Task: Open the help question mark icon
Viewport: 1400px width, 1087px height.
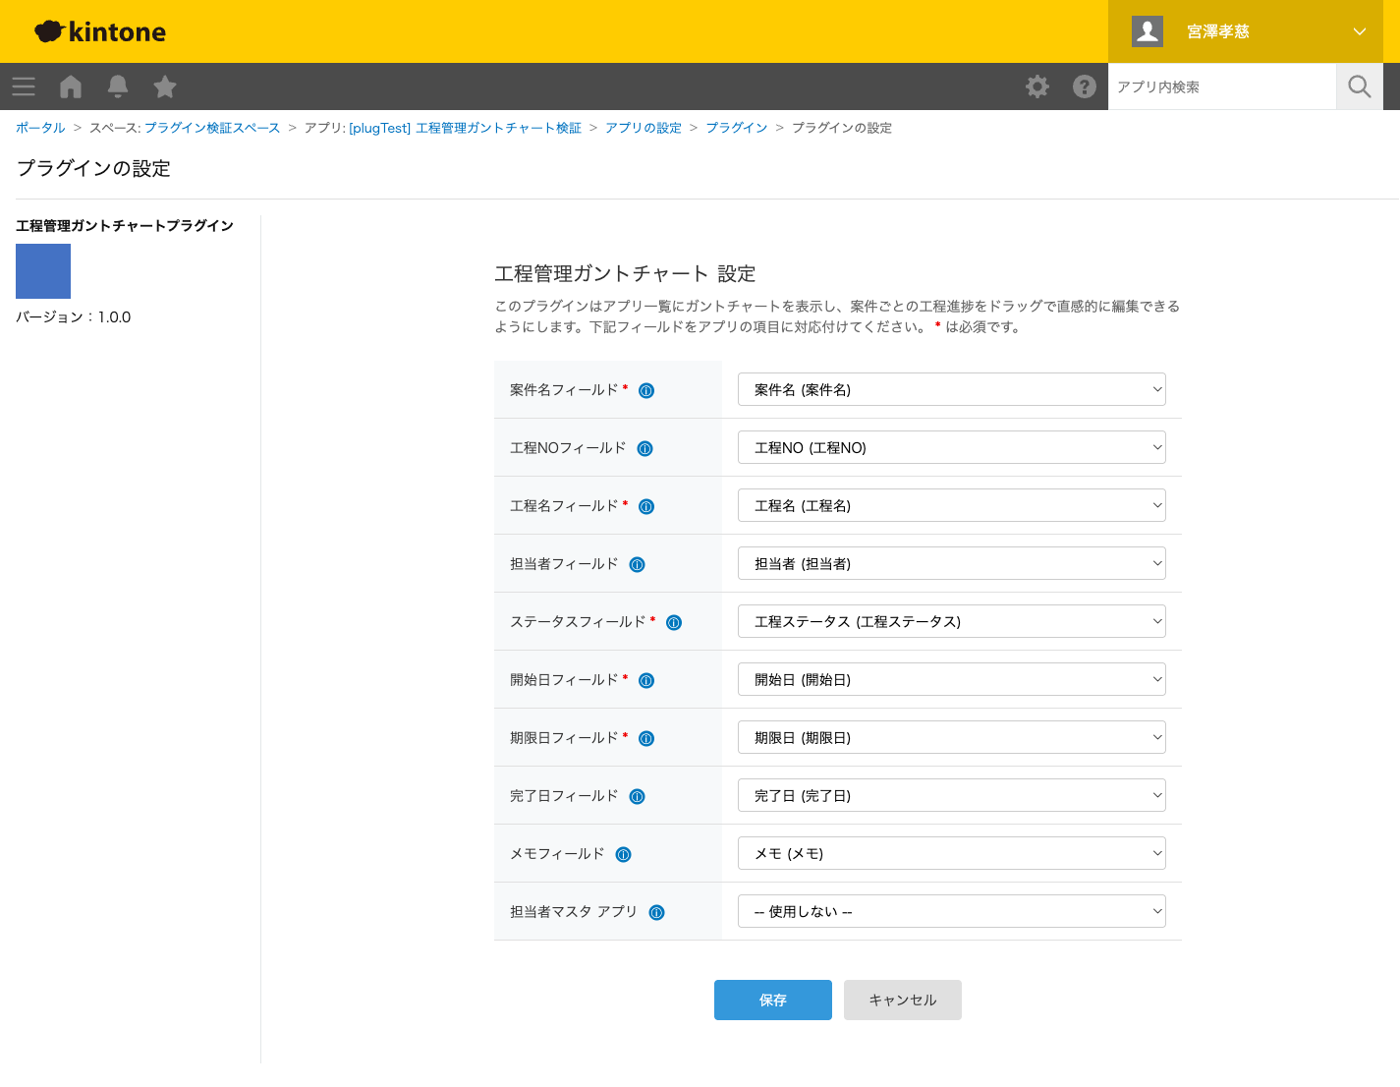Action: (1085, 86)
